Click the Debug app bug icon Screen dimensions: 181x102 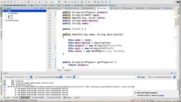coord(65,2)
